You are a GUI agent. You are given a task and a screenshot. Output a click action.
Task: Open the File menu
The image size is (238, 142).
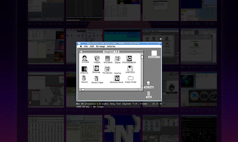pyautogui.click(x=86, y=46)
